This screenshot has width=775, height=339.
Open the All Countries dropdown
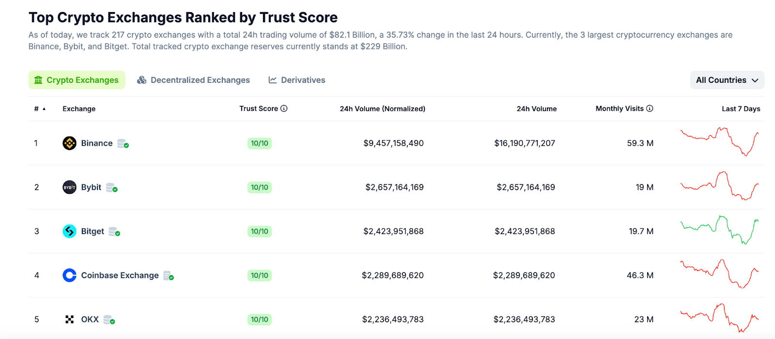[x=727, y=80]
